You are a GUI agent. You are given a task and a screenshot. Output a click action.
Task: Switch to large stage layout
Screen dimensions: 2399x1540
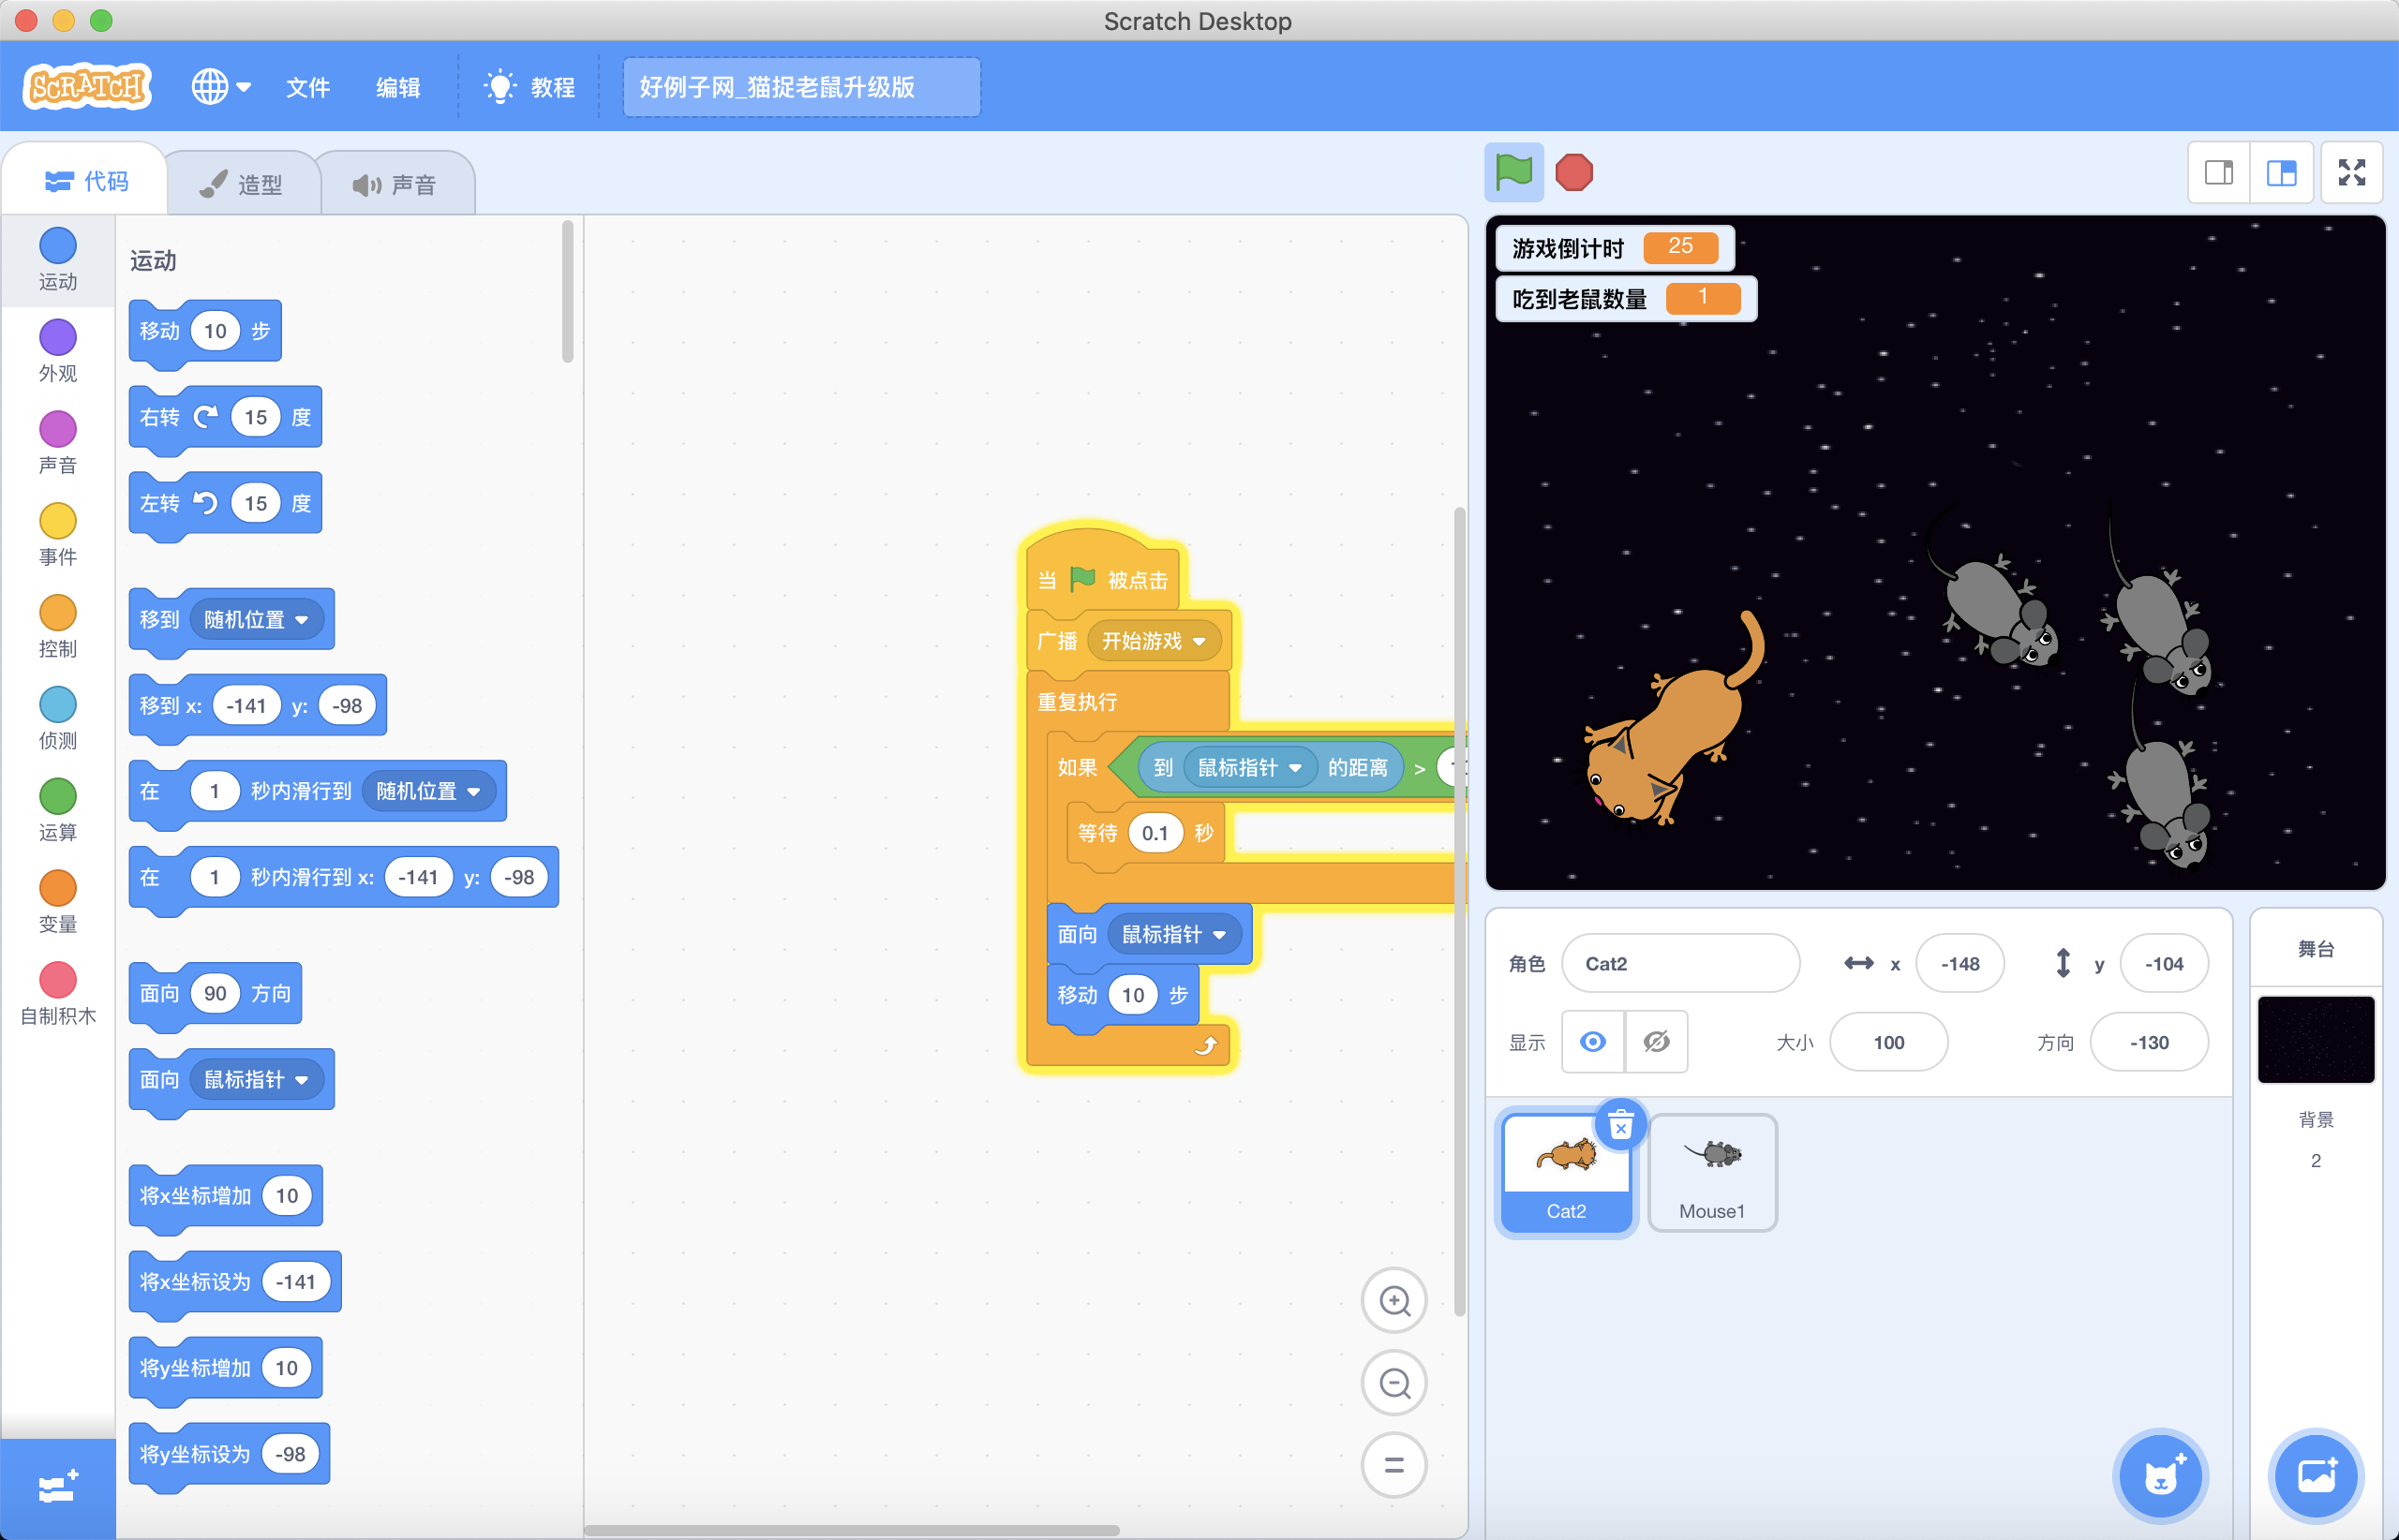[x=2281, y=173]
